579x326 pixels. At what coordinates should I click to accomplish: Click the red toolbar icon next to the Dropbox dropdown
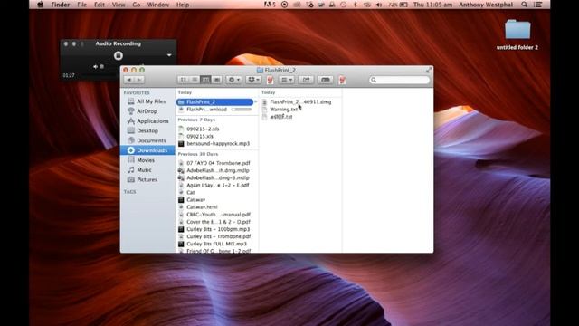coord(270,80)
